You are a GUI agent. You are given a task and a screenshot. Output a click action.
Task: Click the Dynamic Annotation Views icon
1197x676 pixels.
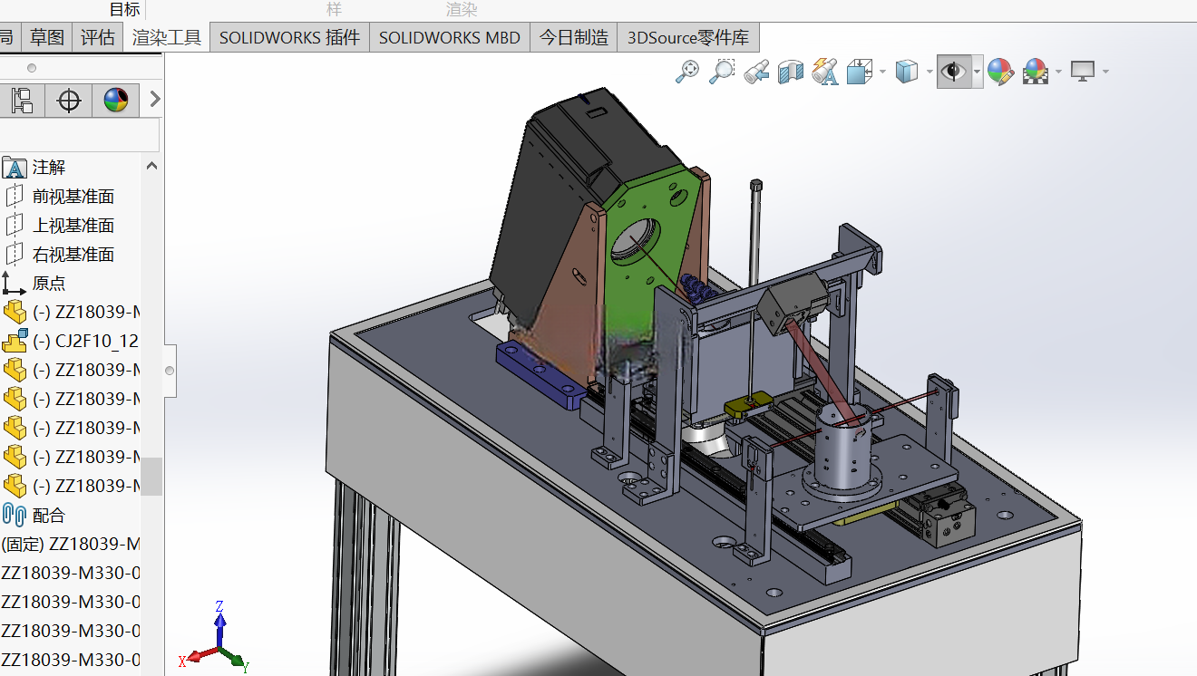[x=825, y=71]
